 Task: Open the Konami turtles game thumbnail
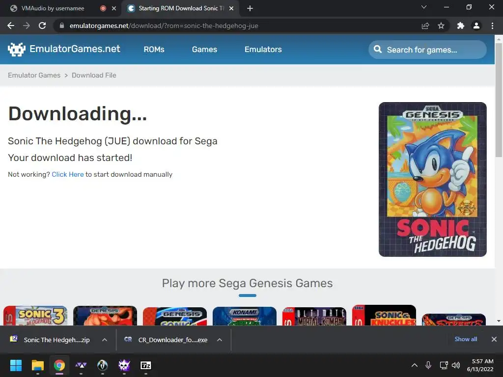click(x=245, y=316)
